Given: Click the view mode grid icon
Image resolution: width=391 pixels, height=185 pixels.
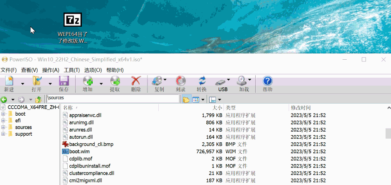Looking at the screenshot, I should pos(196,100).
